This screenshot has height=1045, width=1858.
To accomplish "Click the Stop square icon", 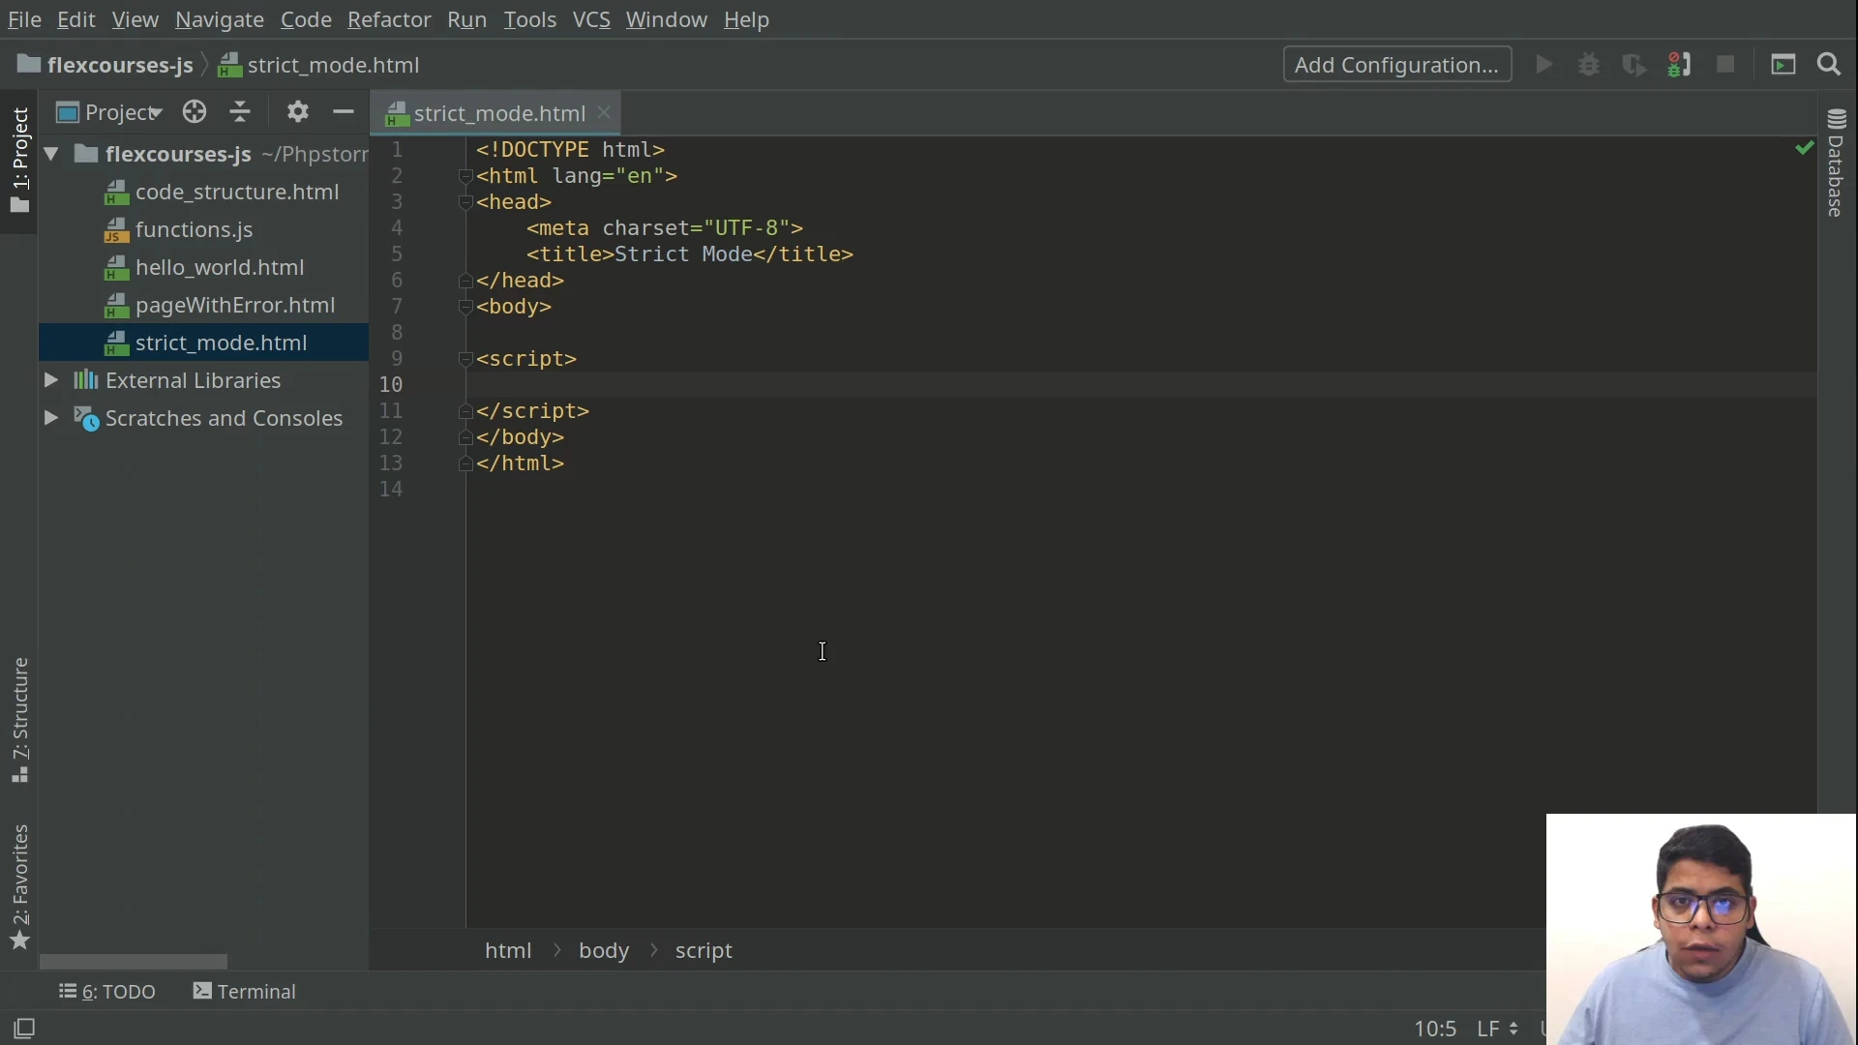I will [x=1725, y=65].
